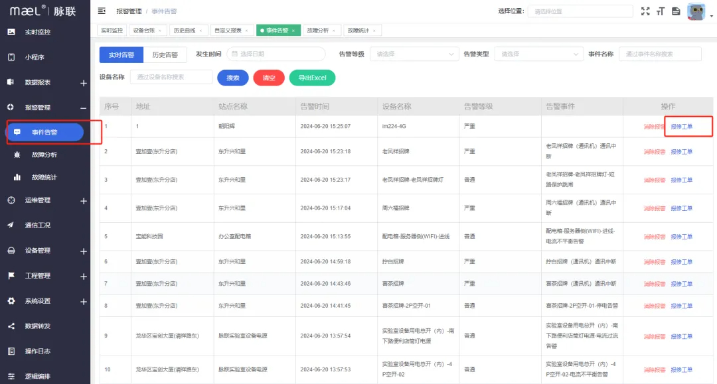The width and height of the screenshot is (717, 384).
Task: Close the 历史曲线 tab
Action: [x=200, y=31]
